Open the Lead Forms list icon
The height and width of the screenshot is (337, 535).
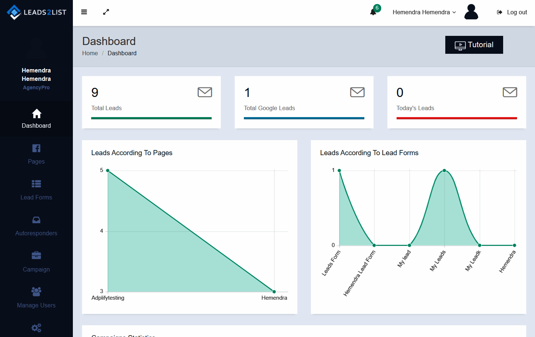[36, 184]
